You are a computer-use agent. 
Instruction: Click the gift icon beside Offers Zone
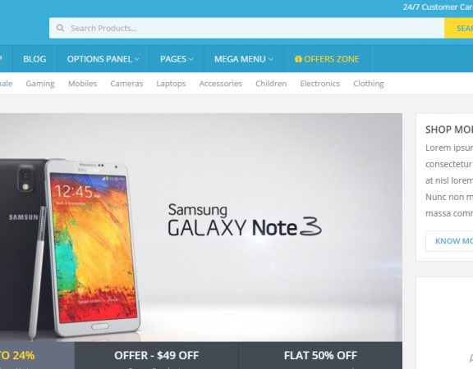[298, 59]
